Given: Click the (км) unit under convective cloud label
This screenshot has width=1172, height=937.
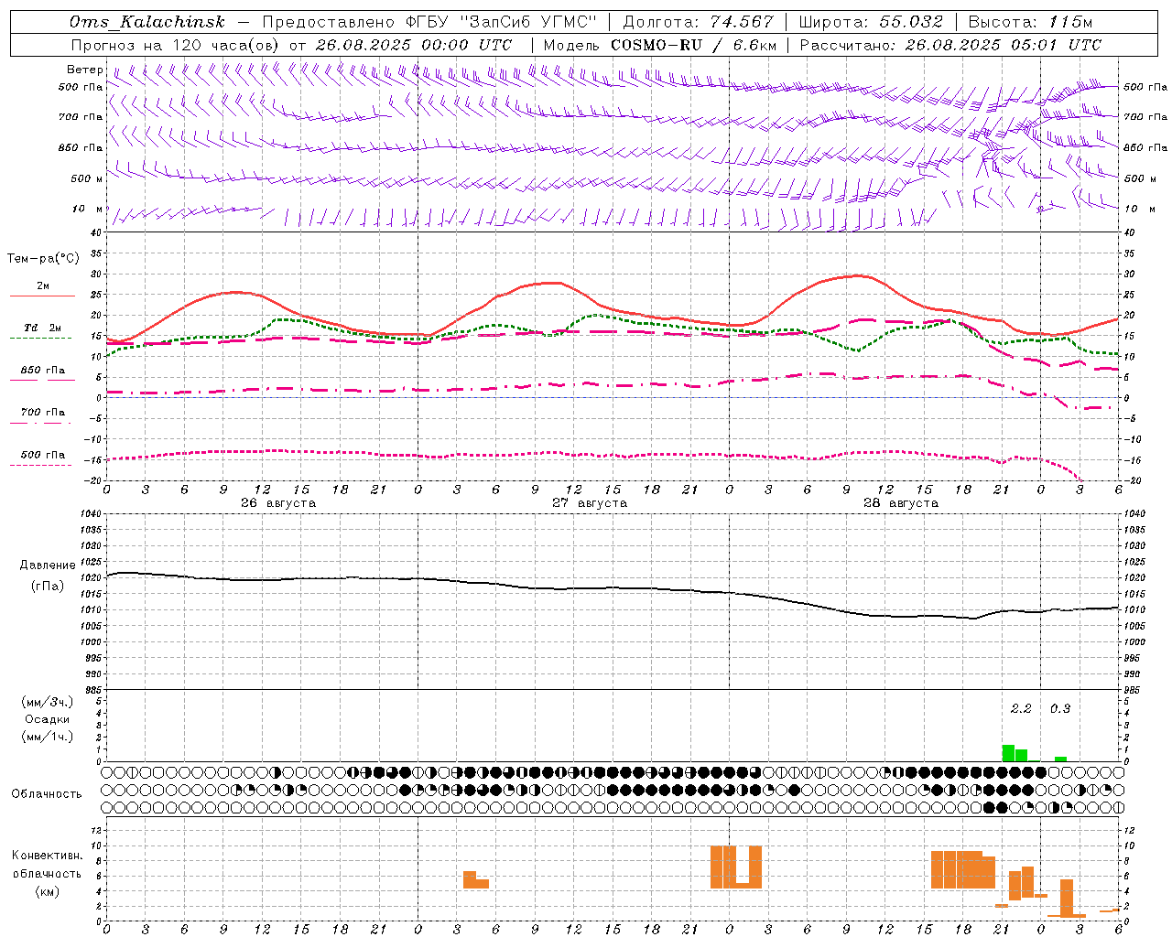Looking at the screenshot, I should 47,891.
